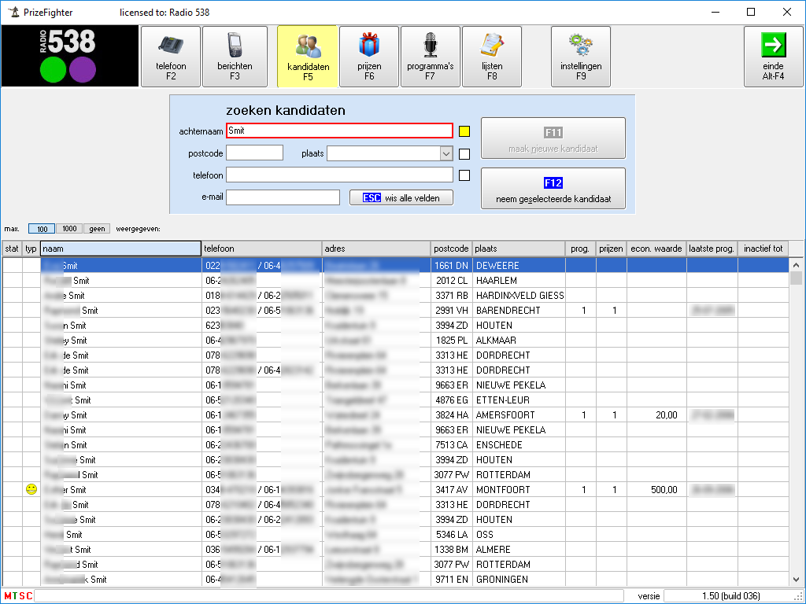
Task: Click ESC wis alle velden button
Action: click(401, 197)
